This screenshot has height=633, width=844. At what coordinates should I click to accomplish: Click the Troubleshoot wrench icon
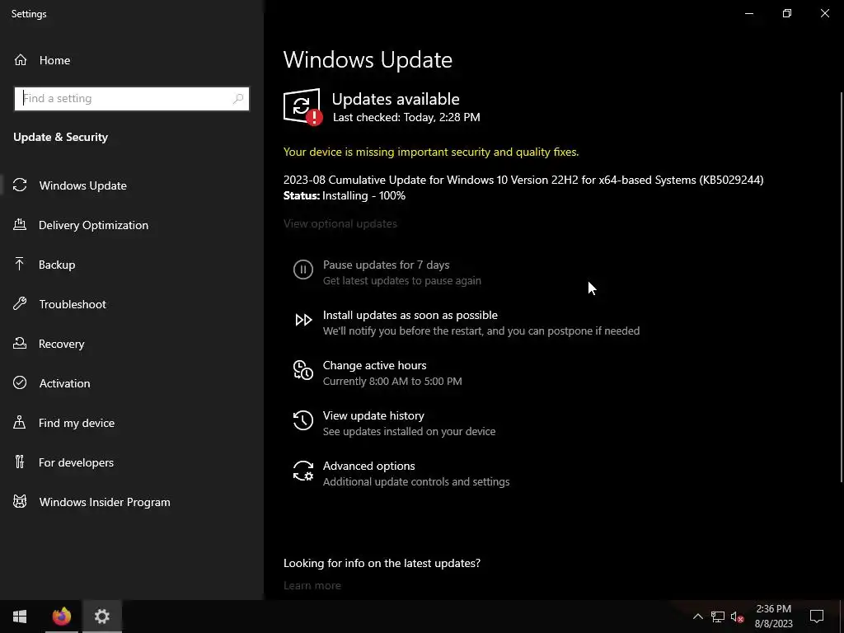20,303
